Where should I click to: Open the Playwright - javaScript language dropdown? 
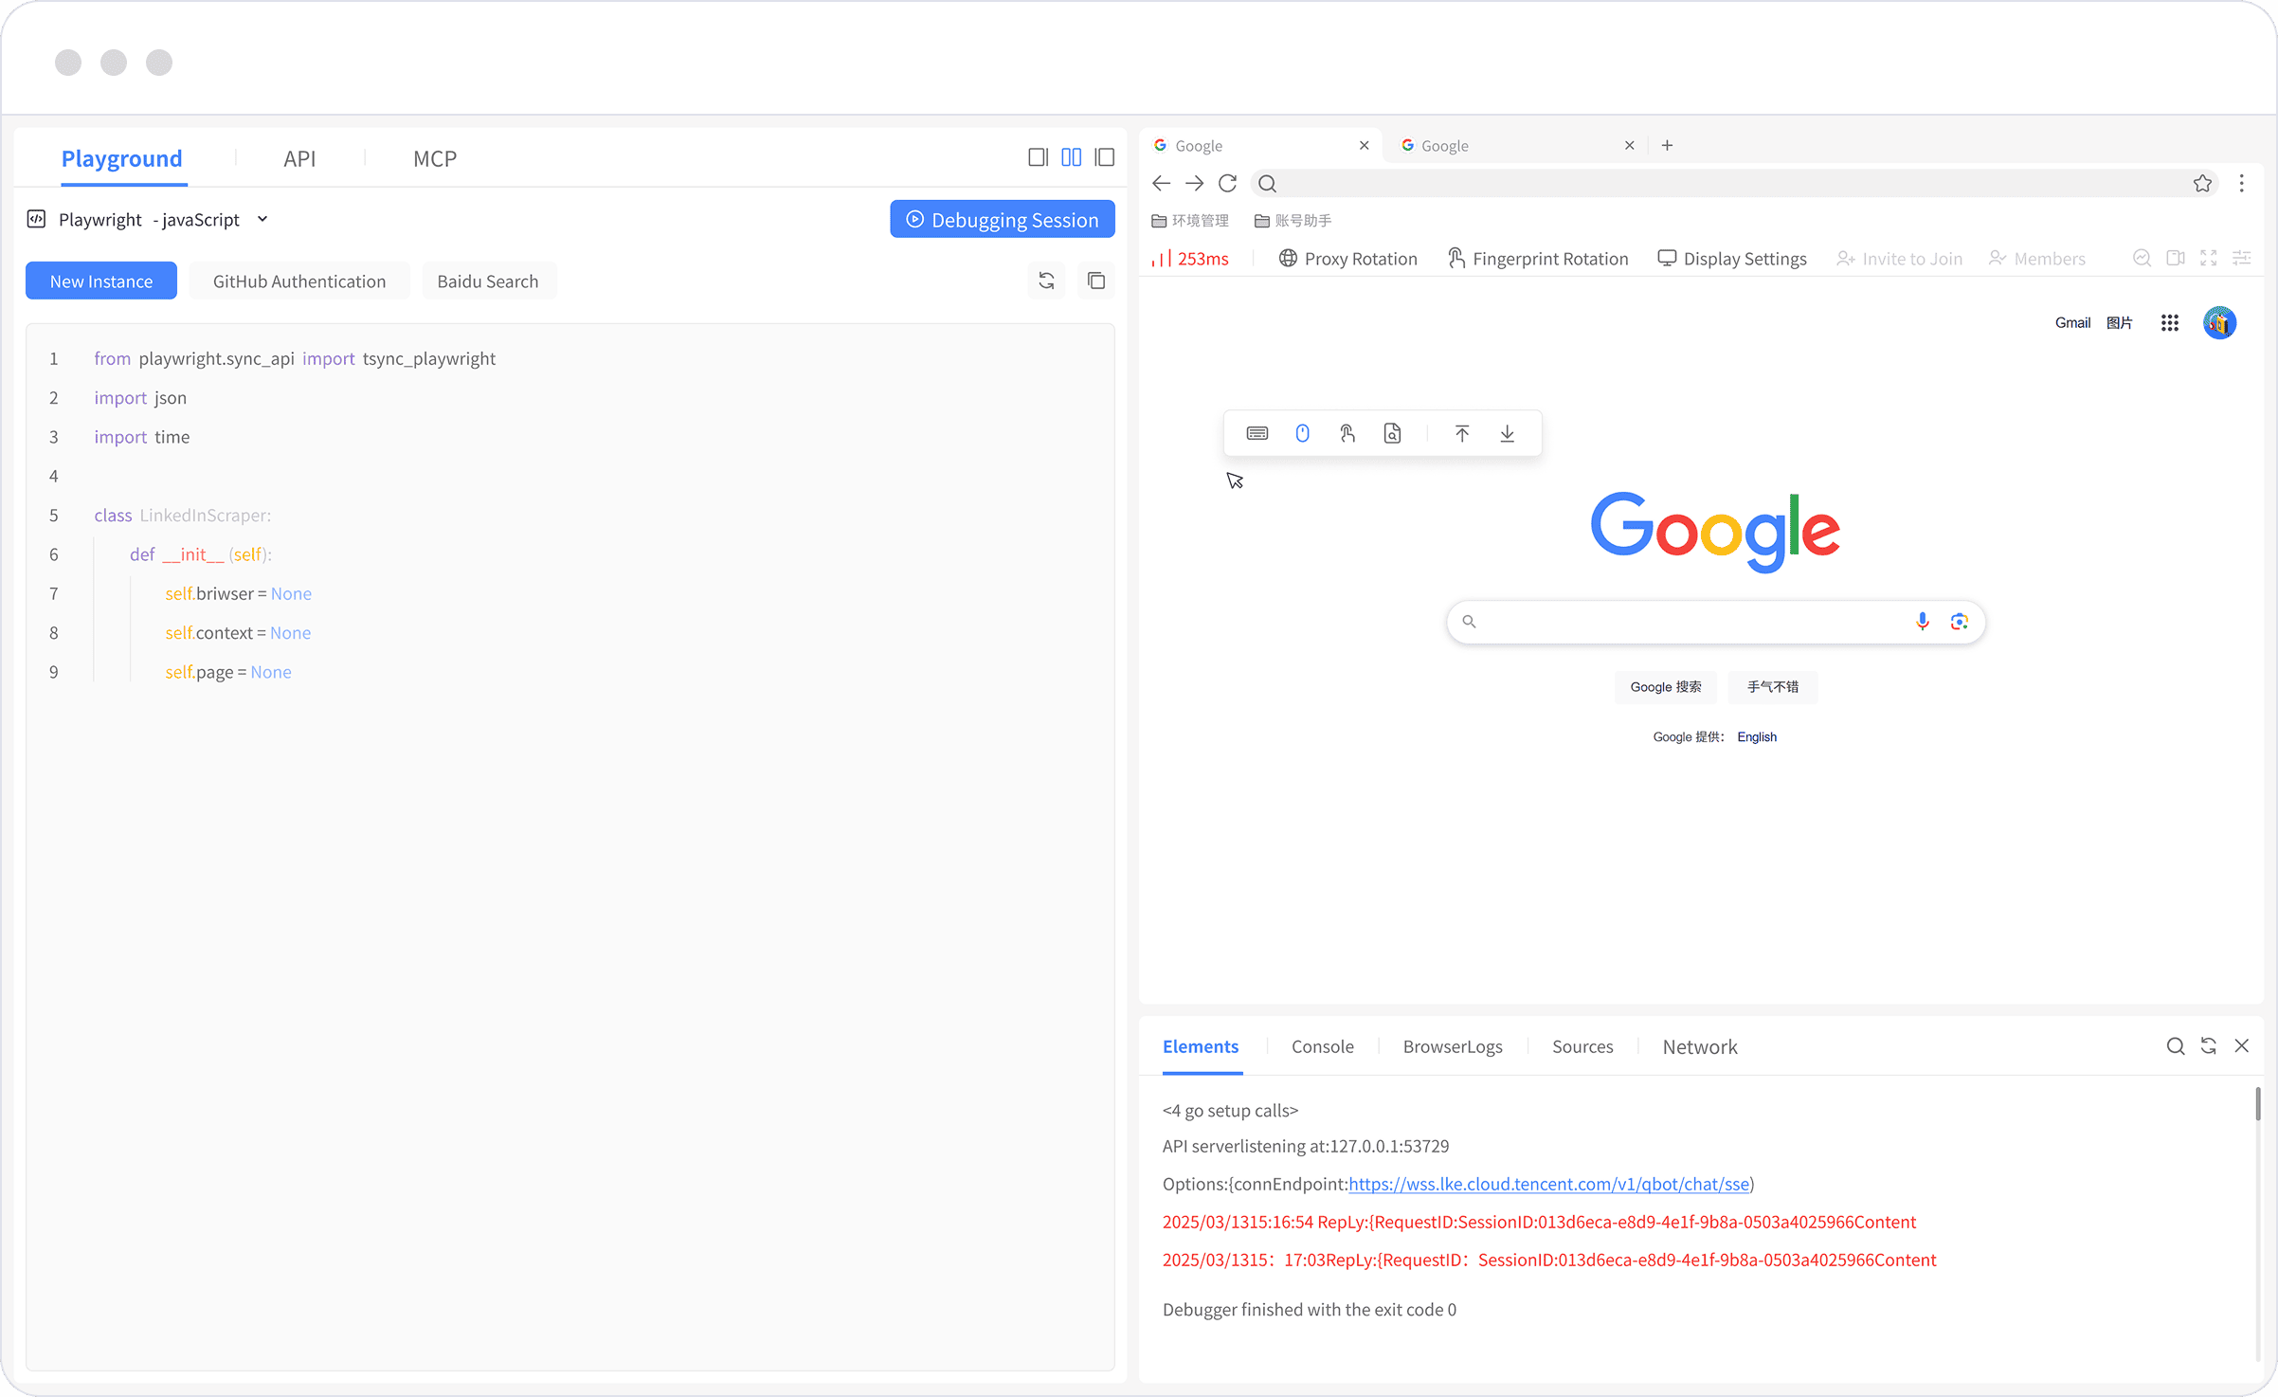click(163, 220)
